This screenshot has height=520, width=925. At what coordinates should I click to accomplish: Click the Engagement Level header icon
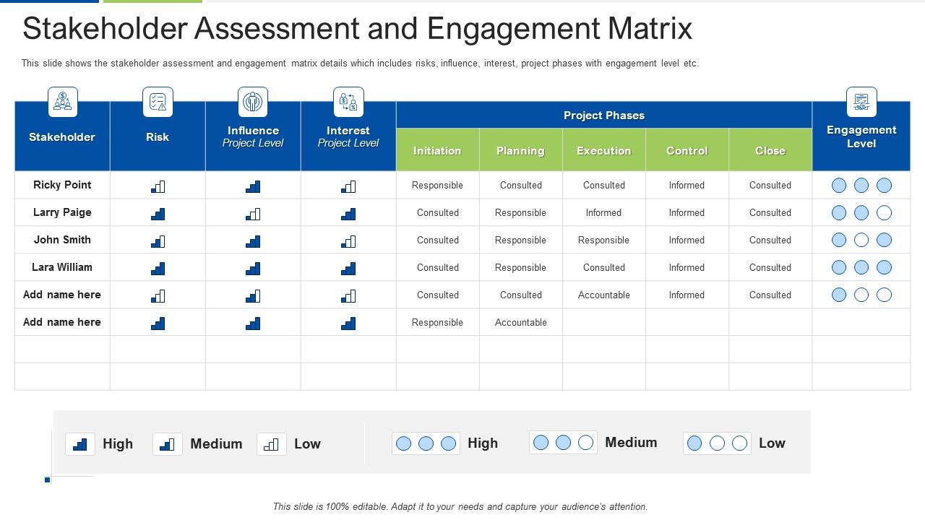click(x=861, y=102)
